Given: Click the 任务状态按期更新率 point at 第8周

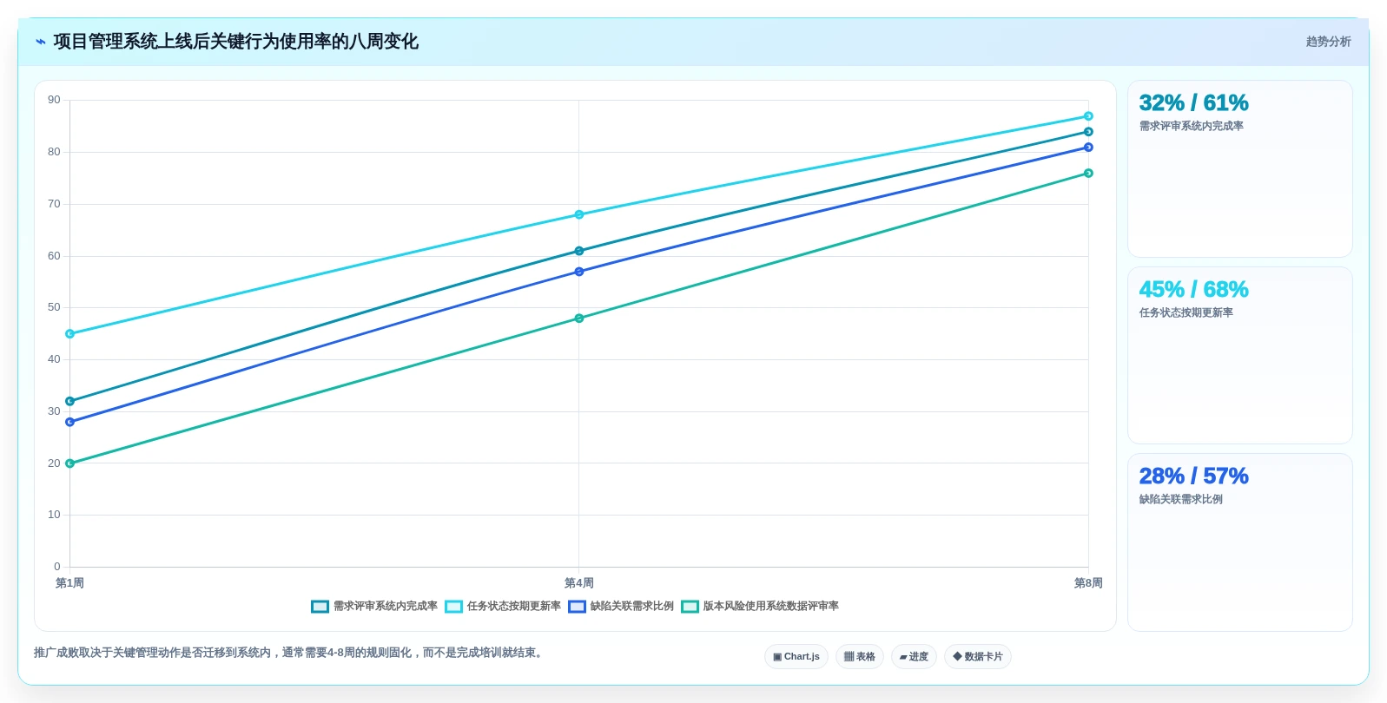Looking at the screenshot, I should click(x=1088, y=116).
